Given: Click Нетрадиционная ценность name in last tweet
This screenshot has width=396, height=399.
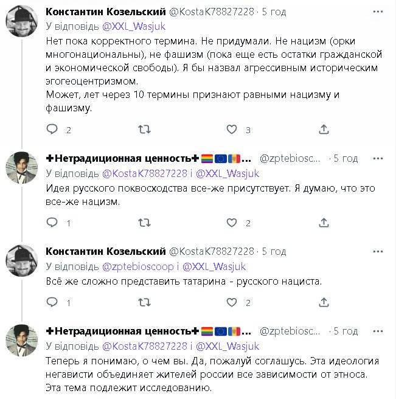Looking at the screenshot, I should click(123, 331).
